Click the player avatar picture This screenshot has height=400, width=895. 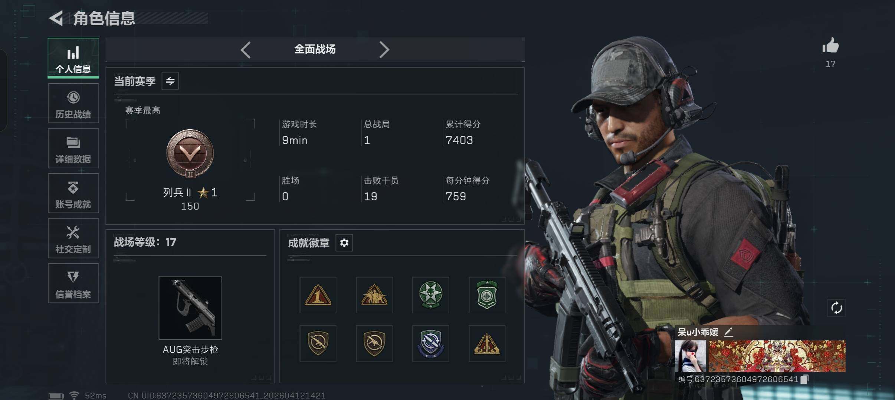coord(691,356)
